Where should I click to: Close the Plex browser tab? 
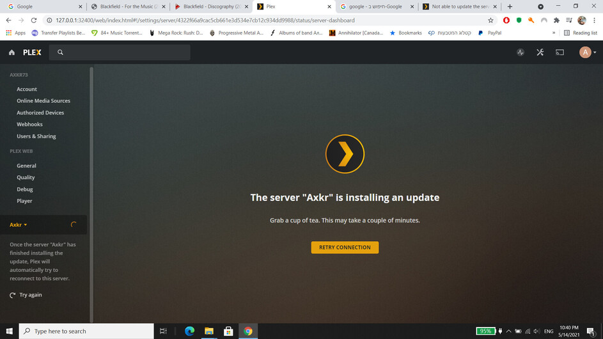(x=329, y=6)
